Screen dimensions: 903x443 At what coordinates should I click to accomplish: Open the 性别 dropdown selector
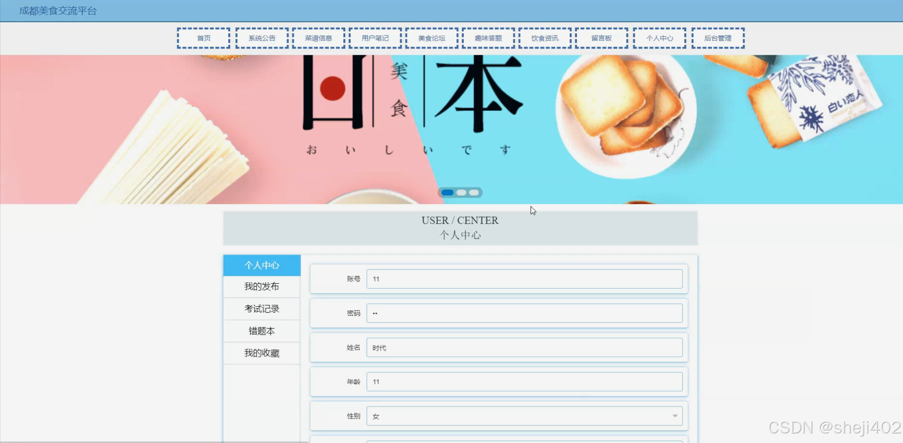pos(524,416)
